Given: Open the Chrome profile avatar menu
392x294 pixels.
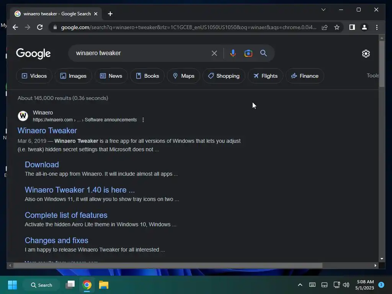Looking at the screenshot, I should (364, 27).
